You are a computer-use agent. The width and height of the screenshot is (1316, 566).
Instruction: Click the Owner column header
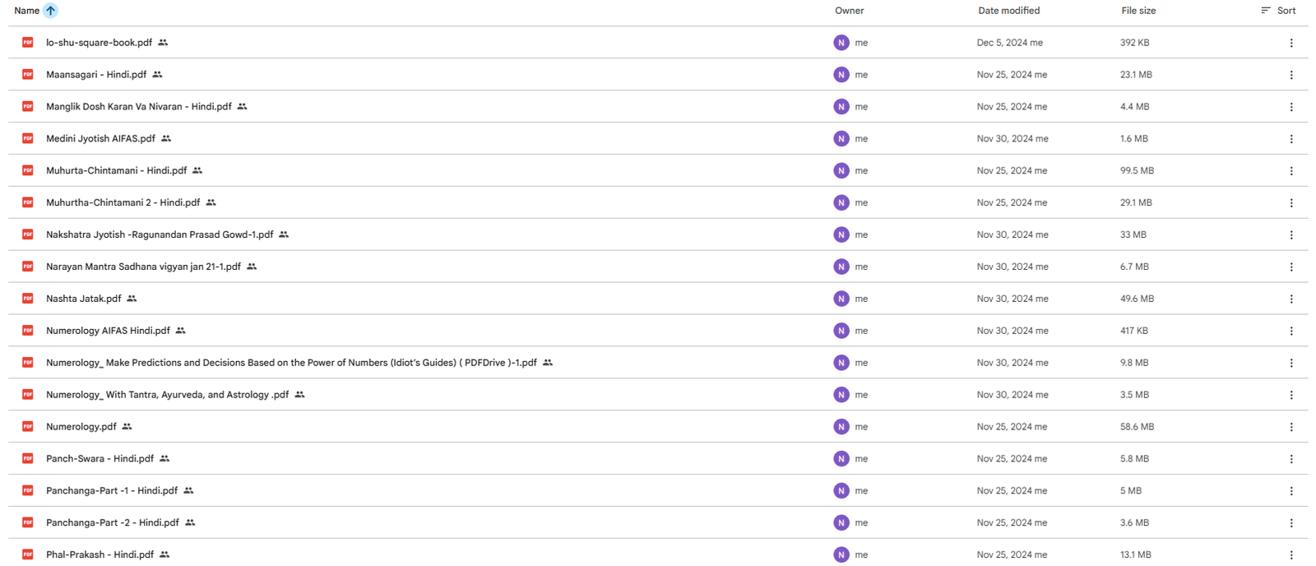coord(849,11)
